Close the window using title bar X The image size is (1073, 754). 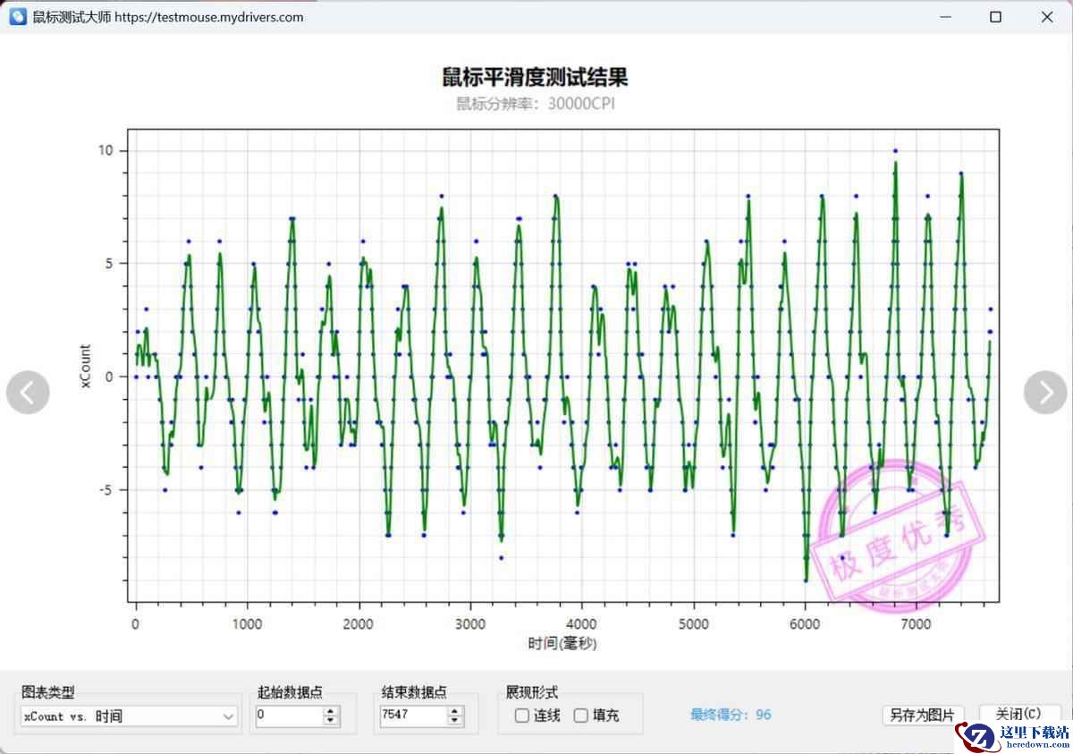coord(1046,17)
